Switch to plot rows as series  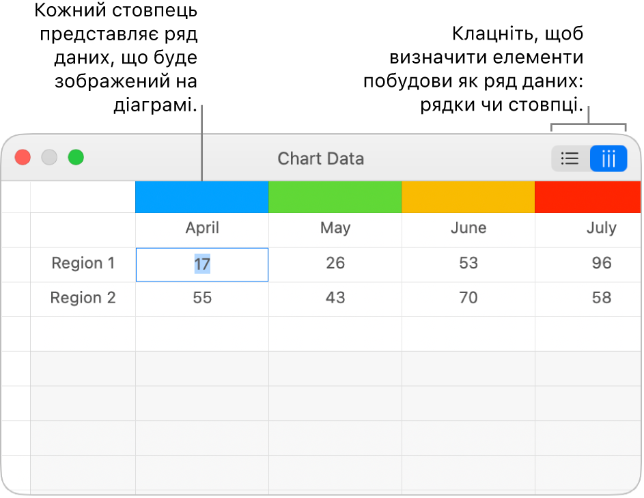570,159
